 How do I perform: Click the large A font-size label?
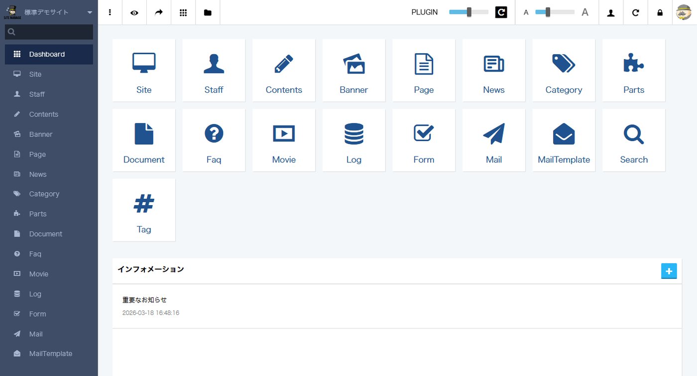coord(585,12)
